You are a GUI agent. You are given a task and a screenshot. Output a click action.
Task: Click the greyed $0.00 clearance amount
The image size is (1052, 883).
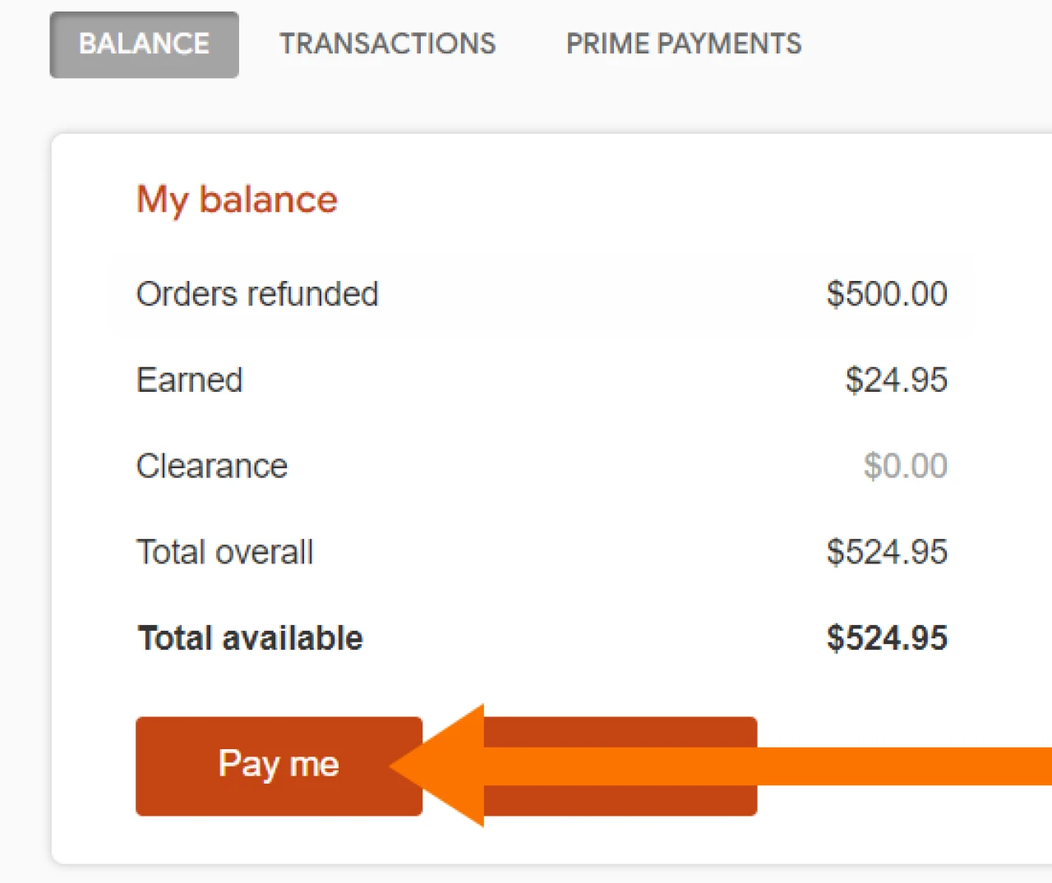click(905, 467)
